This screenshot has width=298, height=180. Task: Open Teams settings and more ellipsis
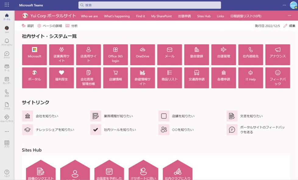[x=284, y=5]
